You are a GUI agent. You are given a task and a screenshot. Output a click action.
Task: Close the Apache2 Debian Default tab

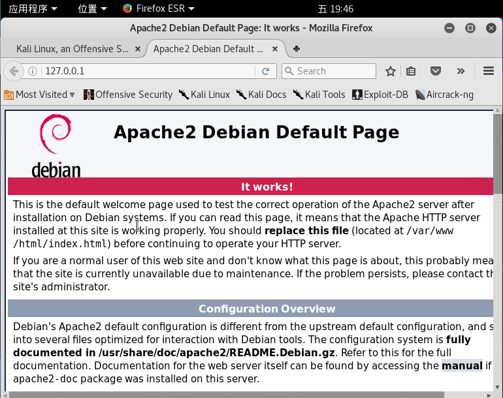tap(275, 49)
